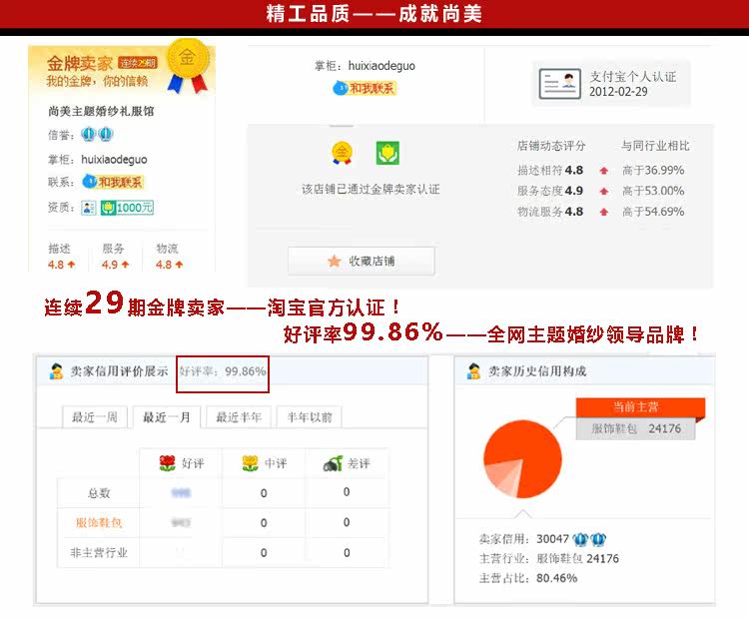Click the green consumer protection shield icon
The width and height of the screenshot is (749, 619).
tap(387, 153)
